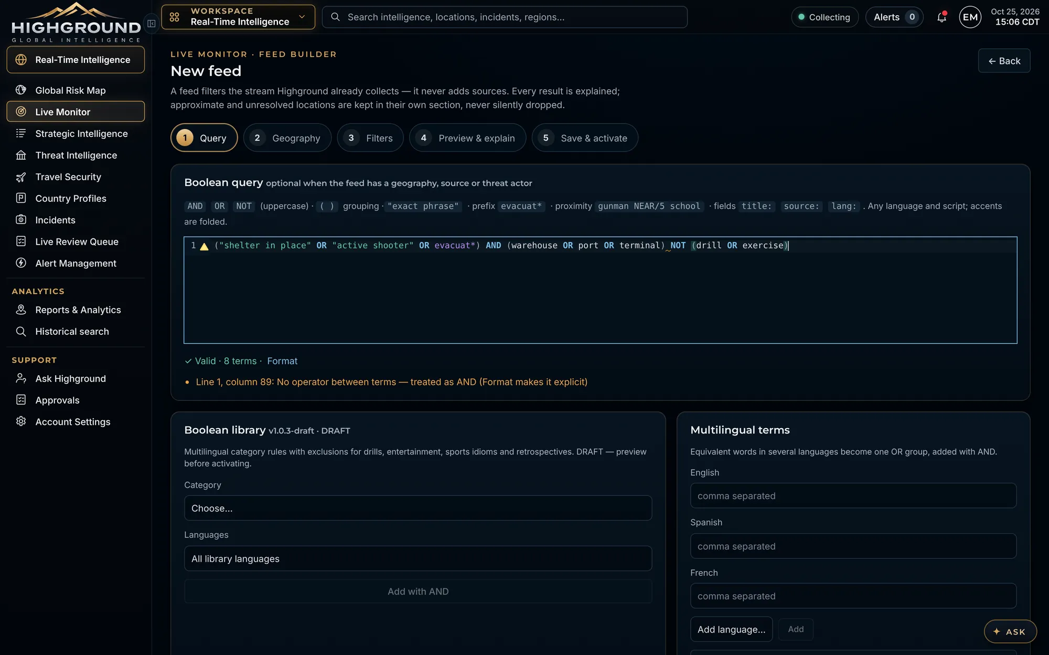The height and width of the screenshot is (655, 1049).
Task: Click the Incidents camera icon
Action: click(21, 220)
